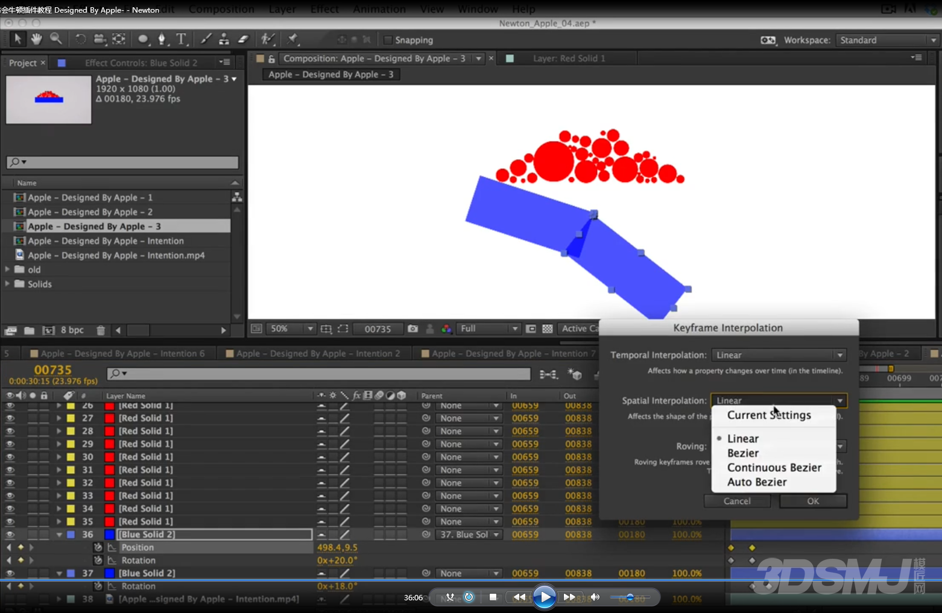Choose Continuous Bezier option
Screen dimensions: 942x613
774,468
